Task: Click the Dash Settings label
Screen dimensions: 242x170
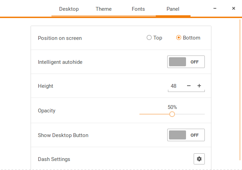Action: click(54, 159)
